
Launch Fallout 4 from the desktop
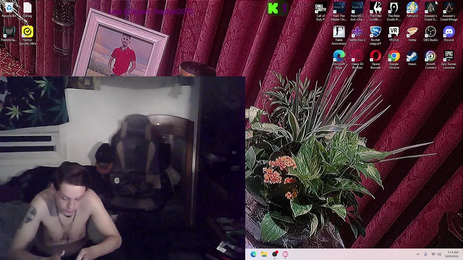(x=412, y=10)
